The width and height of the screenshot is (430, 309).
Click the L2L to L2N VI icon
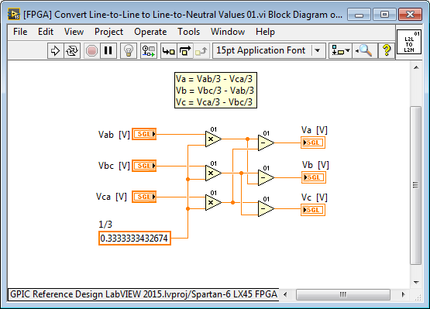tap(409, 42)
